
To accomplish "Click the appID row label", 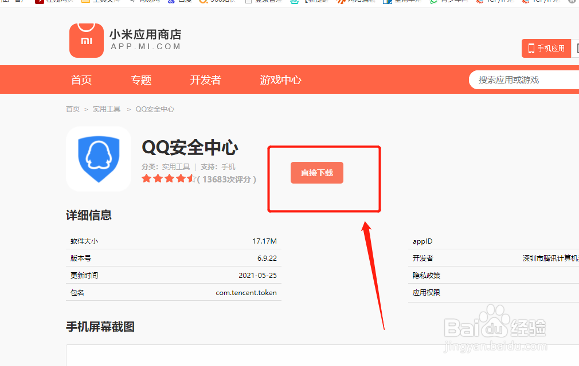I will 422,241.
